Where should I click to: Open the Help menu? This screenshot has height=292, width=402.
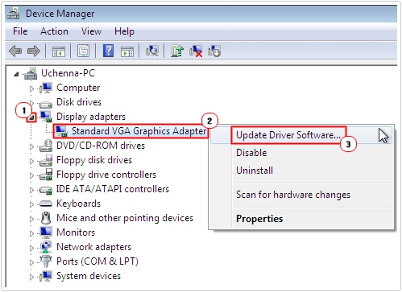(x=124, y=31)
